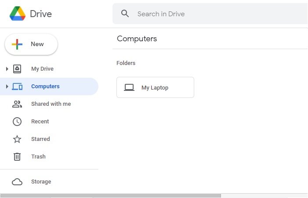Click the search magnifier icon
Viewport: 308px width, 198px height.
pos(125,14)
